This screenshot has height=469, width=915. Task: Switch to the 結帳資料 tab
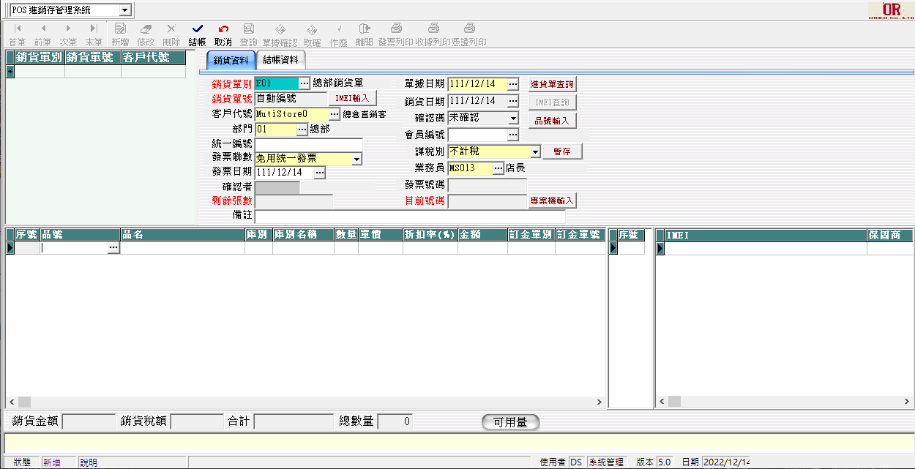281,60
